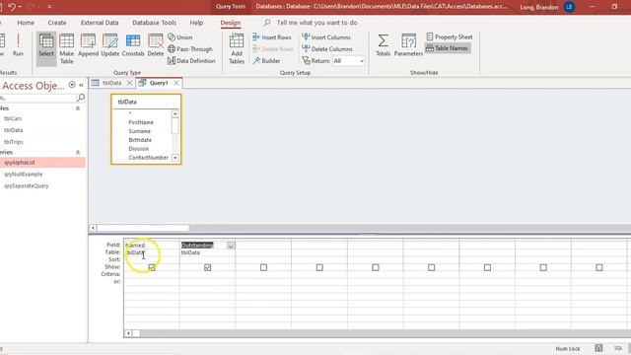Click Delete Columns in Query Setup
This screenshot has width=631, height=355.
pos(327,49)
